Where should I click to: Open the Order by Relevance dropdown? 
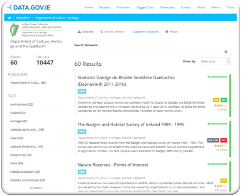point(214,61)
